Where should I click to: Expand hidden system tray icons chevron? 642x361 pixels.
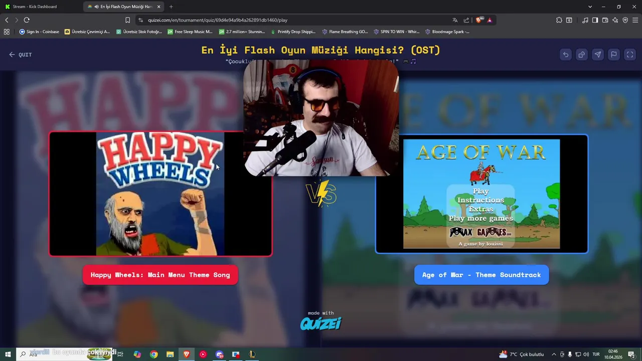coord(554,354)
